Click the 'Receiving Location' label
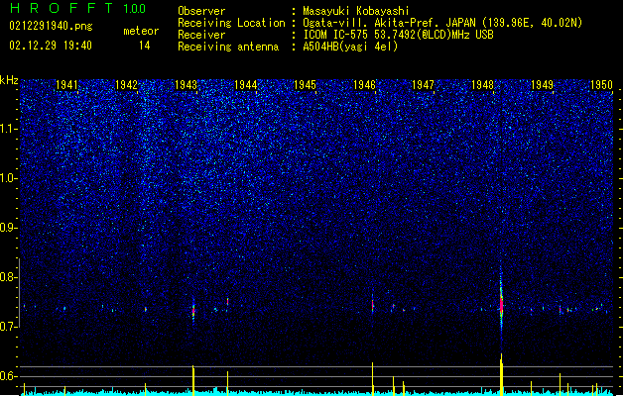 coord(231,23)
